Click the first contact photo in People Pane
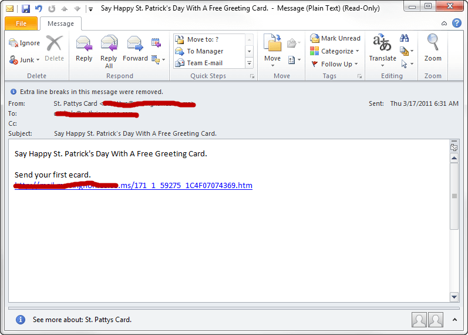 (x=419, y=320)
